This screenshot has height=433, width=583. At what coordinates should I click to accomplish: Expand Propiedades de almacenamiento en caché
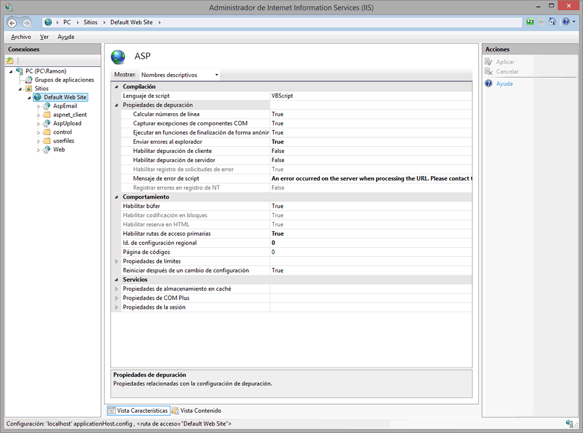[x=116, y=289]
